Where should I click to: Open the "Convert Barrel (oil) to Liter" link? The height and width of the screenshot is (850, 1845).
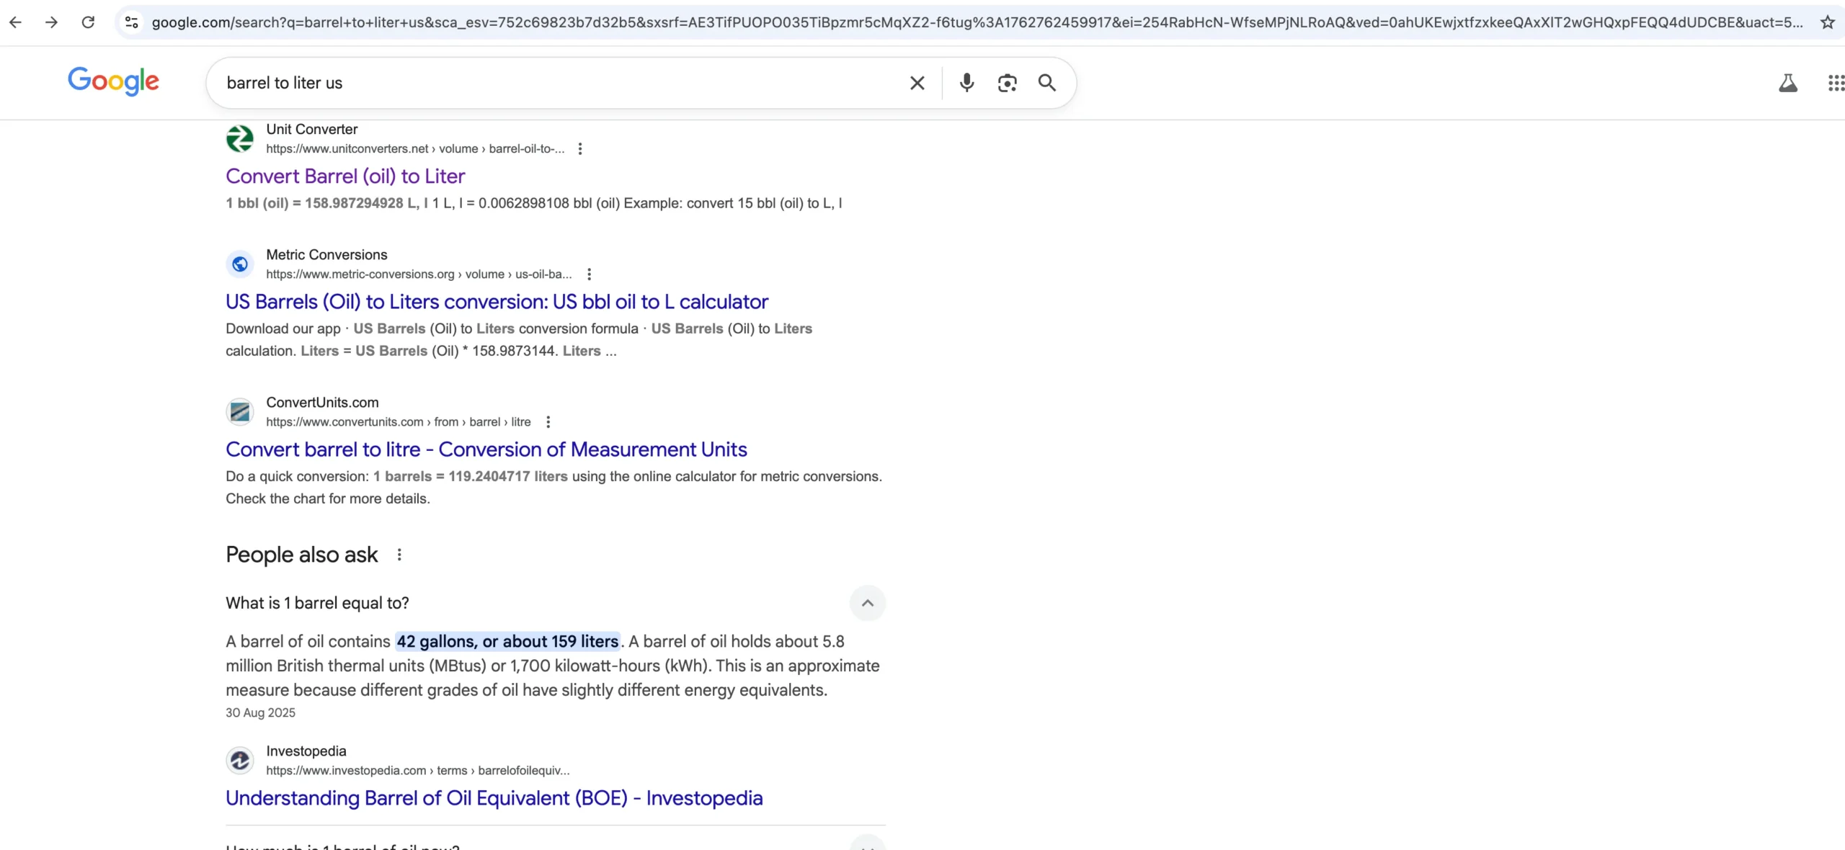(x=345, y=176)
